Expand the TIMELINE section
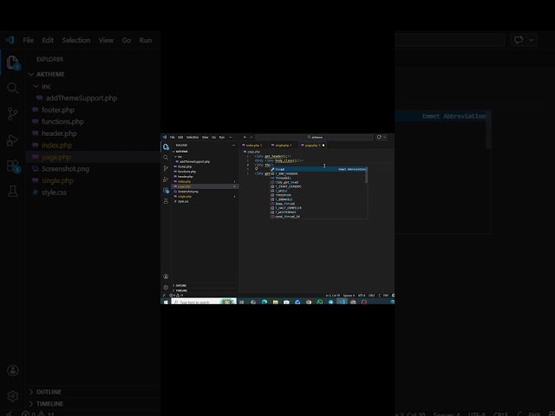The image size is (555, 416). [x=180, y=291]
